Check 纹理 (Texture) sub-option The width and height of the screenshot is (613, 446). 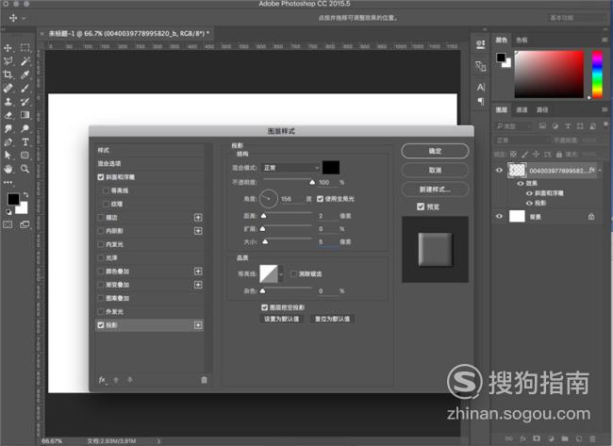point(106,204)
